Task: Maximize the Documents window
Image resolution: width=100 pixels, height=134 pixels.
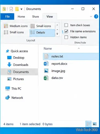Action: [x=83, y=9]
